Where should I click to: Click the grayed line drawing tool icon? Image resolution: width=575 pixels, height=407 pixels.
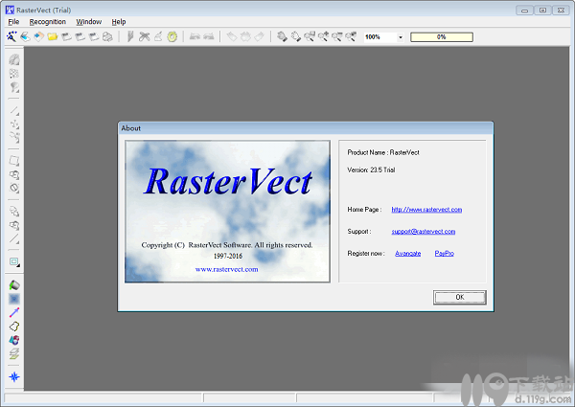coord(14,110)
